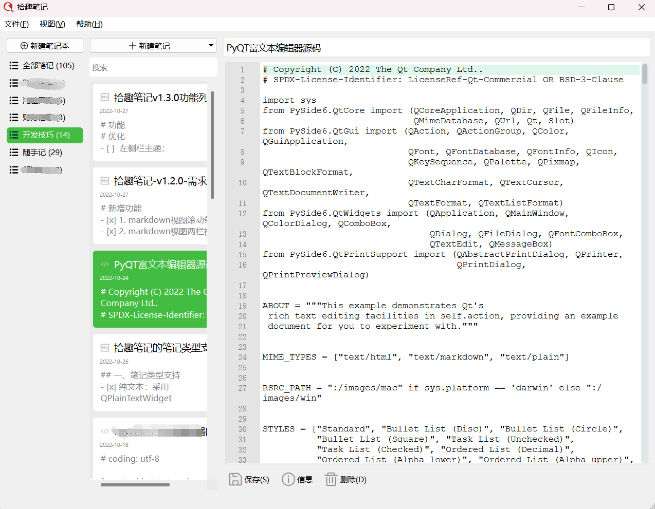This screenshot has height=509, width=655.
Task: Click the plus circle icon in 新建笔记本
Action: 24,46
